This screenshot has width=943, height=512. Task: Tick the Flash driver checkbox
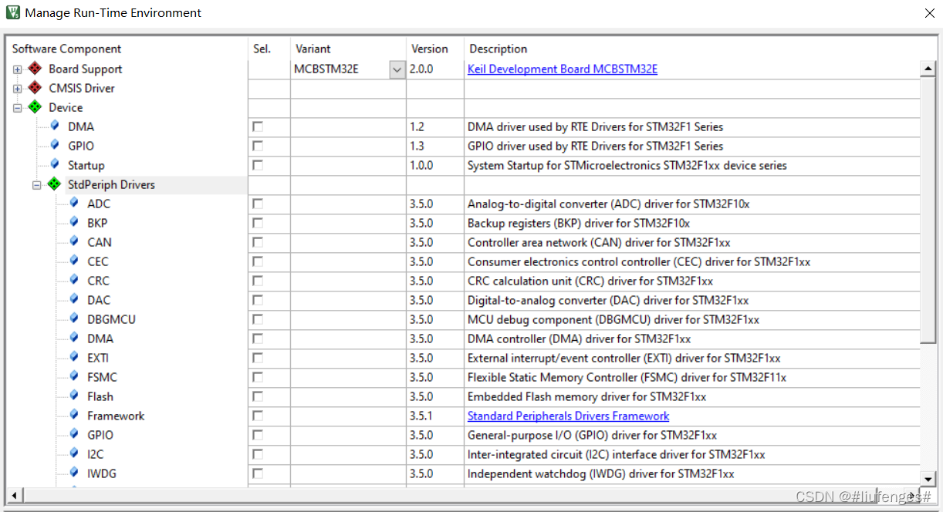[258, 396]
